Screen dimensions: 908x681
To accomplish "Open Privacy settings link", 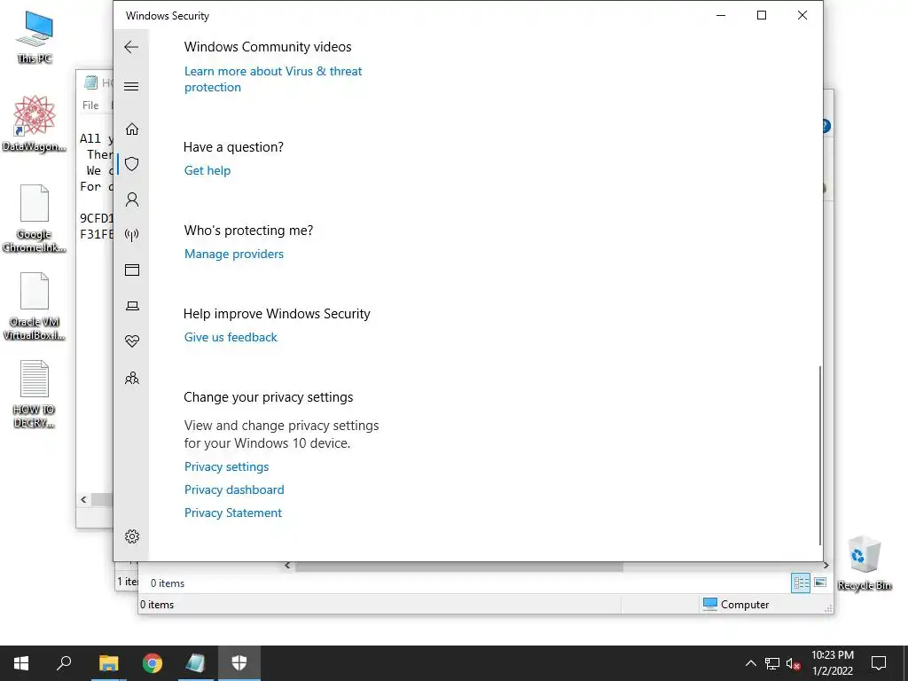I will click(226, 466).
